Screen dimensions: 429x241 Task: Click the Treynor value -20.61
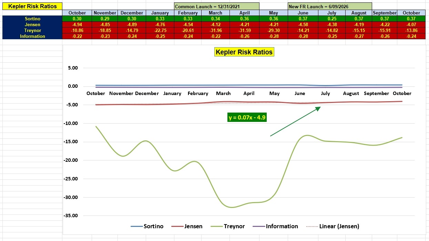188,30
